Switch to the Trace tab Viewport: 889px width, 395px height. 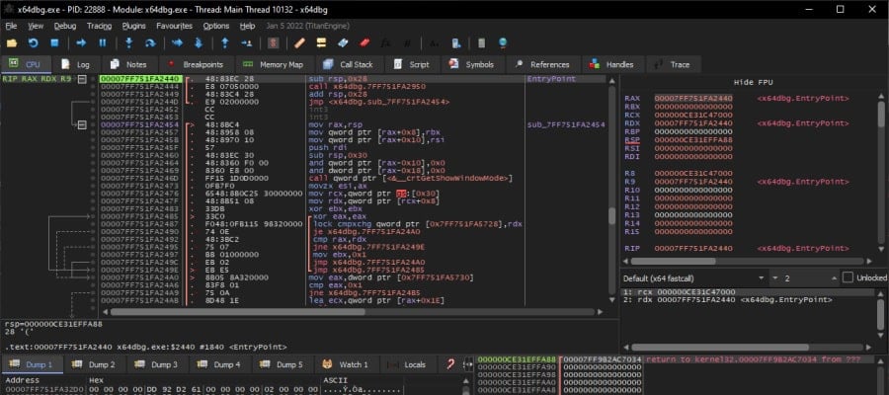[x=673, y=64]
